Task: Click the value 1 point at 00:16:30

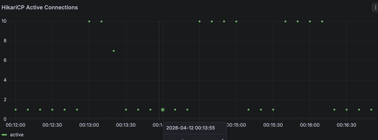Action: [x=347, y=110]
